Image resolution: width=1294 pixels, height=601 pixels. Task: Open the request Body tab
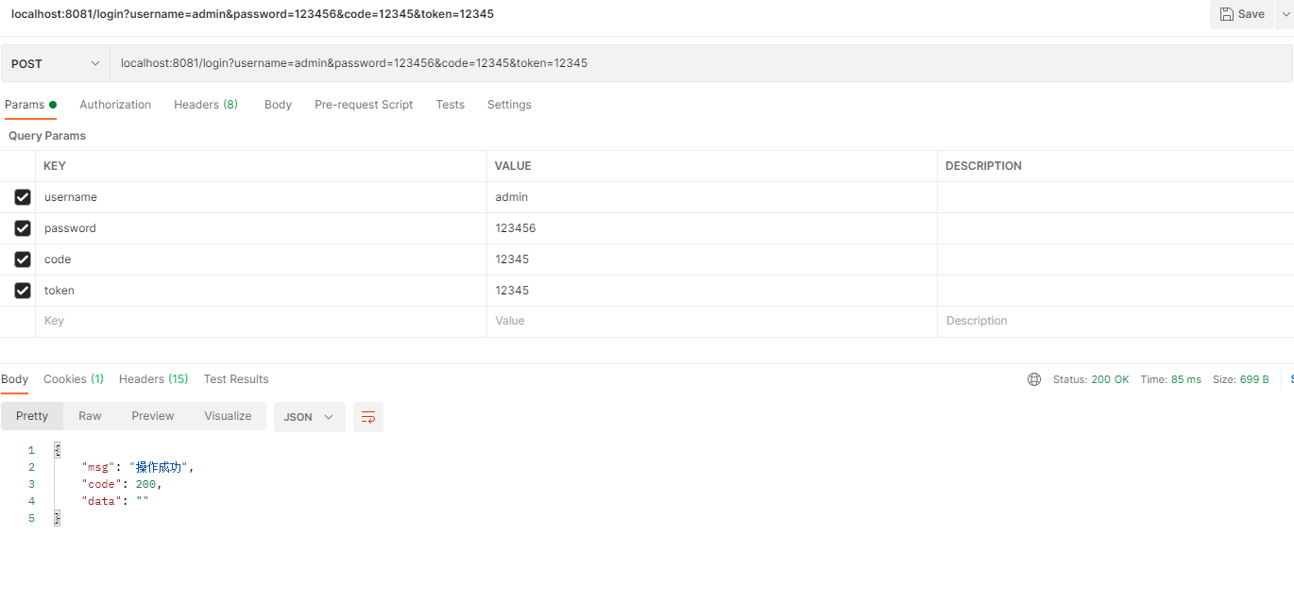(x=278, y=105)
